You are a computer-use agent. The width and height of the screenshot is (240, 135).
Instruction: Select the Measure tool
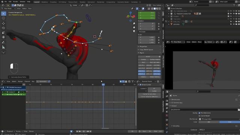pyautogui.click(x=3, y=47)
